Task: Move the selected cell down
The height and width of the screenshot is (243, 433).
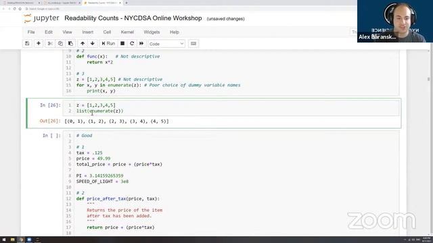Action: pyautogui.click(x=93, y=43)
